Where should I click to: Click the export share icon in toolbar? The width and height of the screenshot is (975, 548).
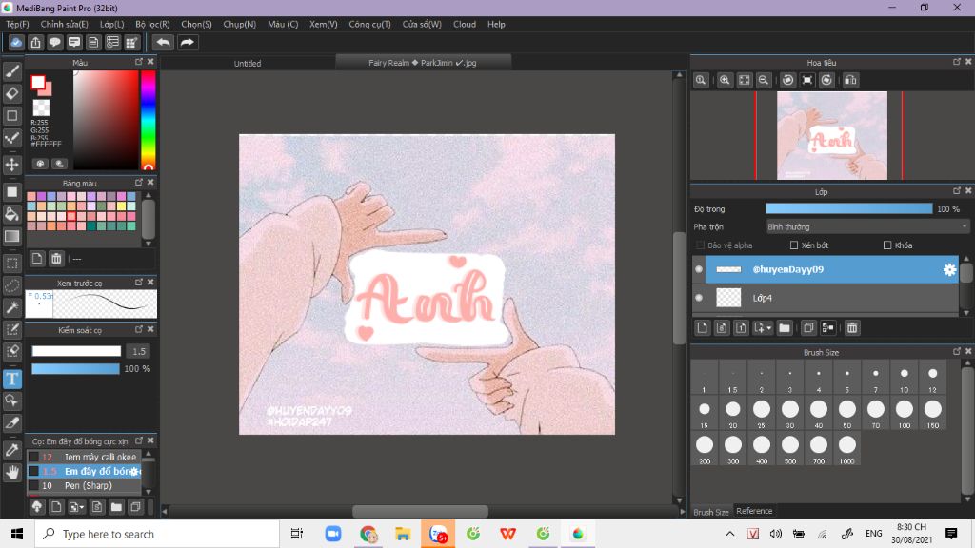[x=35, y=42]
